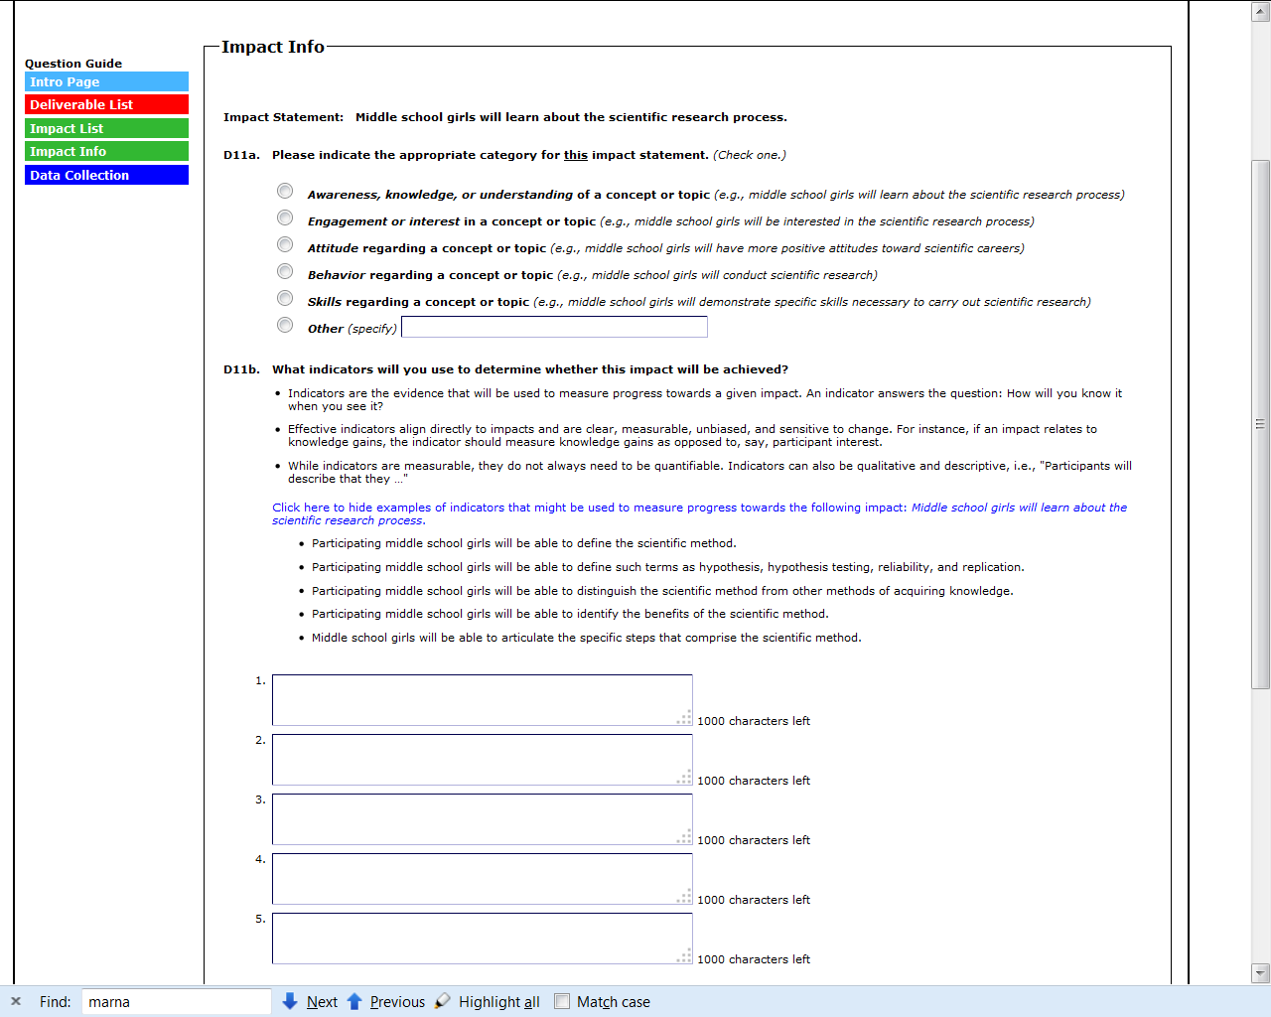
Task: Click the Find search field containing marna
Action: 177,1001
